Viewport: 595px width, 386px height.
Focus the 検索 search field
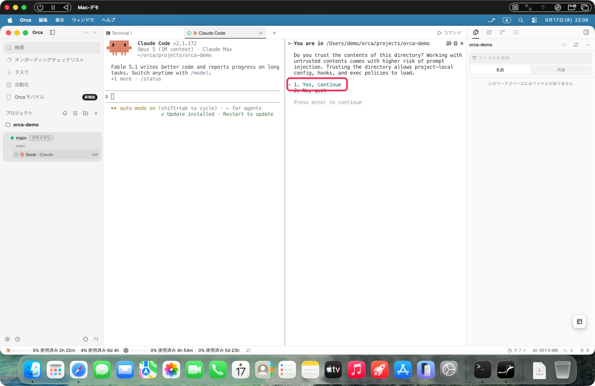coord(52,48)
